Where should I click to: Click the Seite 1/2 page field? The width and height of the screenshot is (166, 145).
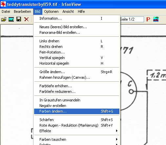tap(132, 19)
